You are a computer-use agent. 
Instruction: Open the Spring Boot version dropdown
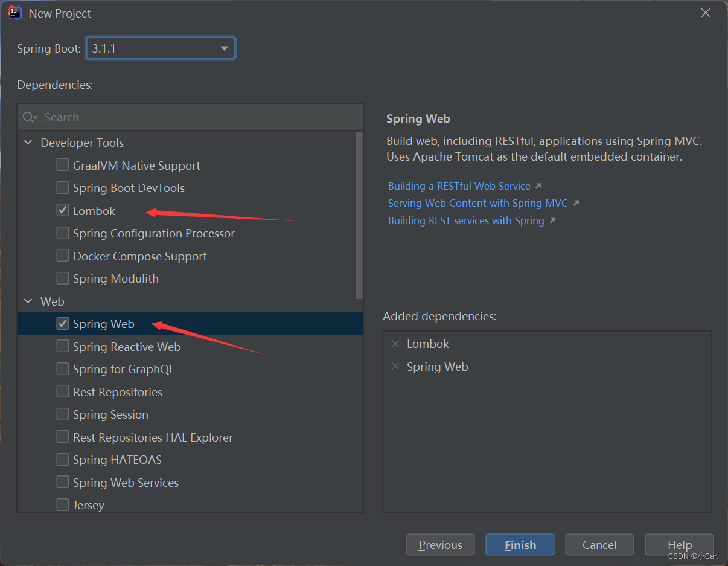pos(161,48)
